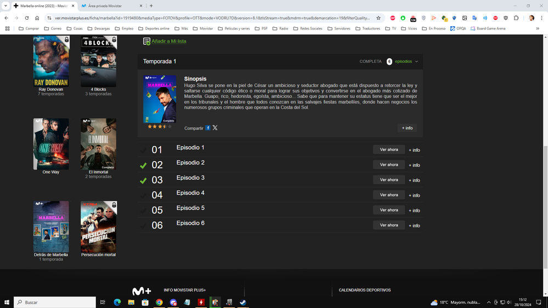Viewport: 548px width, 308px height.
Task: Click Ver ahora for Episodio 4
Action: [388, 195]
